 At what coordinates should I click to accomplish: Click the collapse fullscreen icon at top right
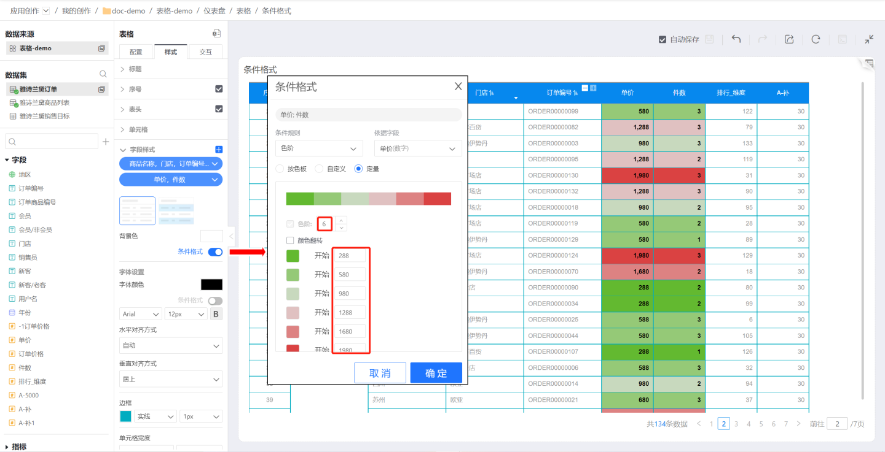click(869, 39)
